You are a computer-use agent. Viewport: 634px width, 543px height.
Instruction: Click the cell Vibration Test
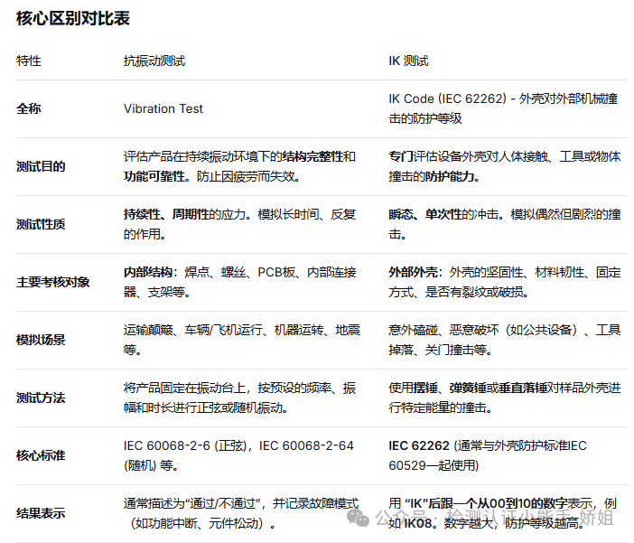pos(163,108)
